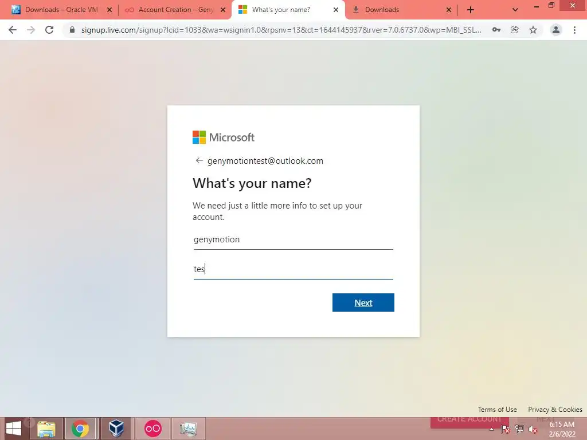Screen dimensions: 587x440
Task: Click the first name field containing genymotion
Action: pyautogui.click(x=293, y=239)
